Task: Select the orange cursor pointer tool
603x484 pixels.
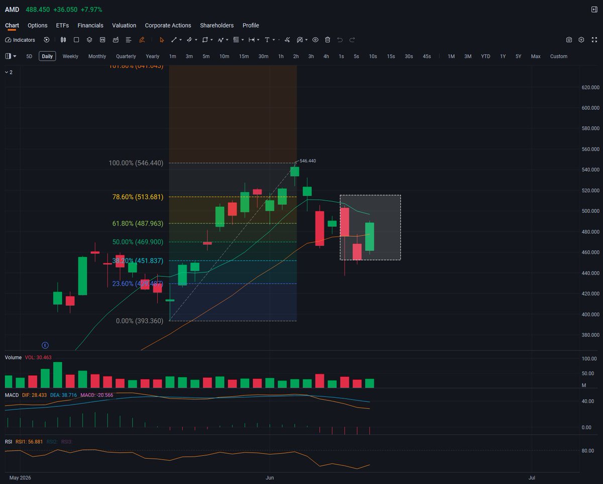Action: click(x=162, y=40)
